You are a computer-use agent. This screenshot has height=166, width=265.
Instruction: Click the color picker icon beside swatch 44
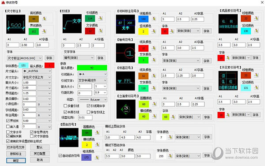click(x=44, y=19)
